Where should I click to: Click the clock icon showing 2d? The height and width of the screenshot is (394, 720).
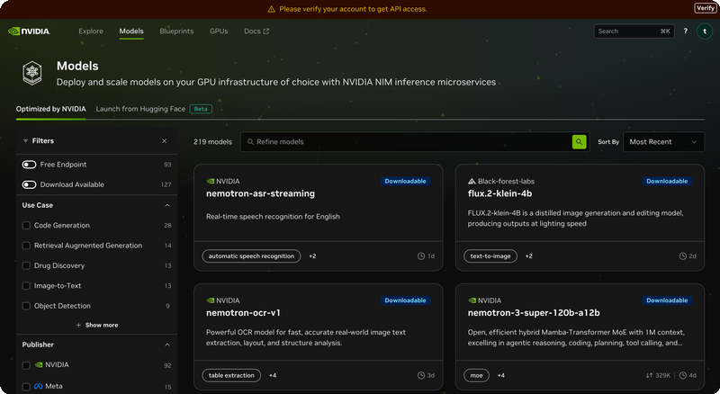(x=683, y=256)
